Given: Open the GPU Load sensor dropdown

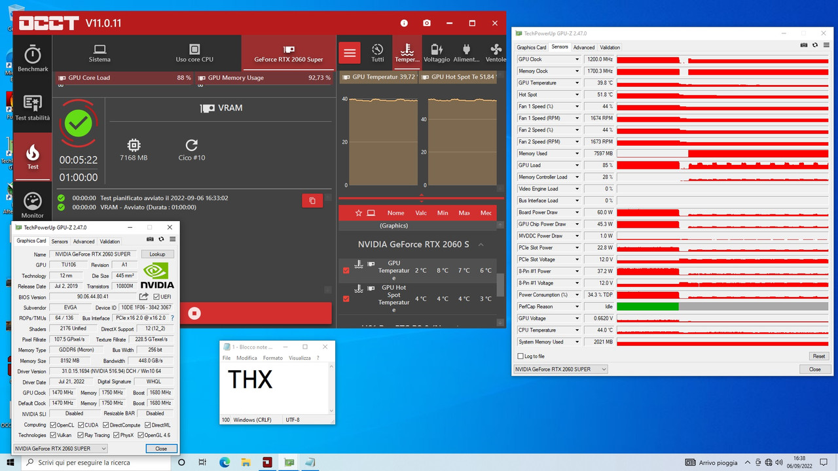Looking at the screenshot, I should (x=577, y=166).
